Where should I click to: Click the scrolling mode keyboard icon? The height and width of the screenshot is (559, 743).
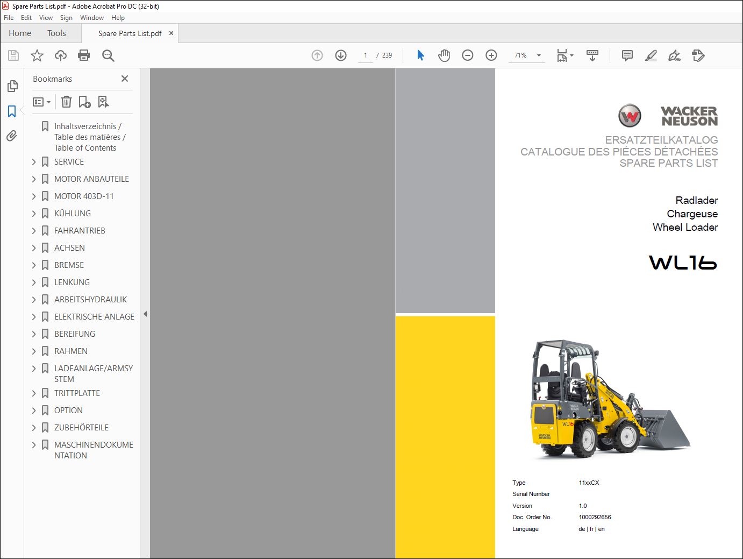click(x=592, y=55)
